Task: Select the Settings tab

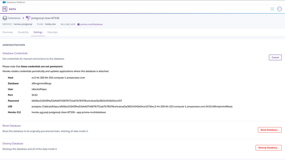Action: 38,32
